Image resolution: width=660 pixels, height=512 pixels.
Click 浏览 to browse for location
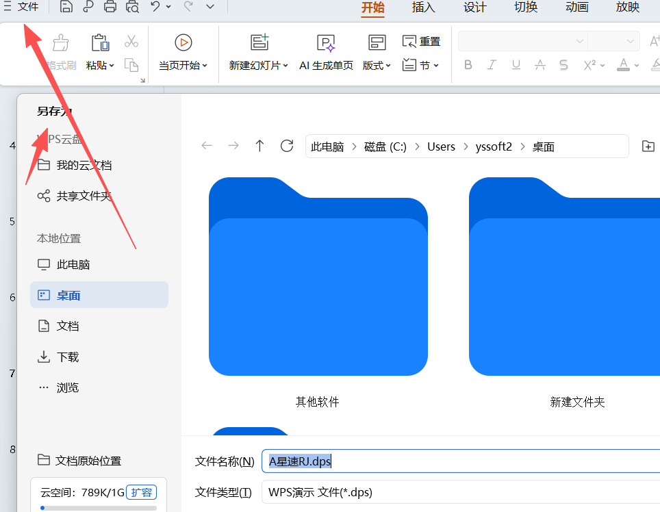[x=58, y=387]
